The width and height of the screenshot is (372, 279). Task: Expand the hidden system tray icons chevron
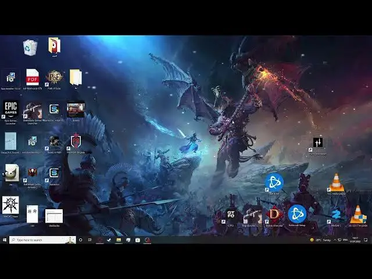335,240
